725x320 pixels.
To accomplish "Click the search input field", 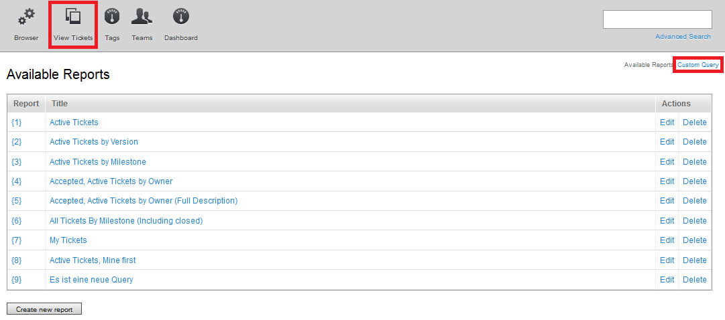I will coord(657,19).
